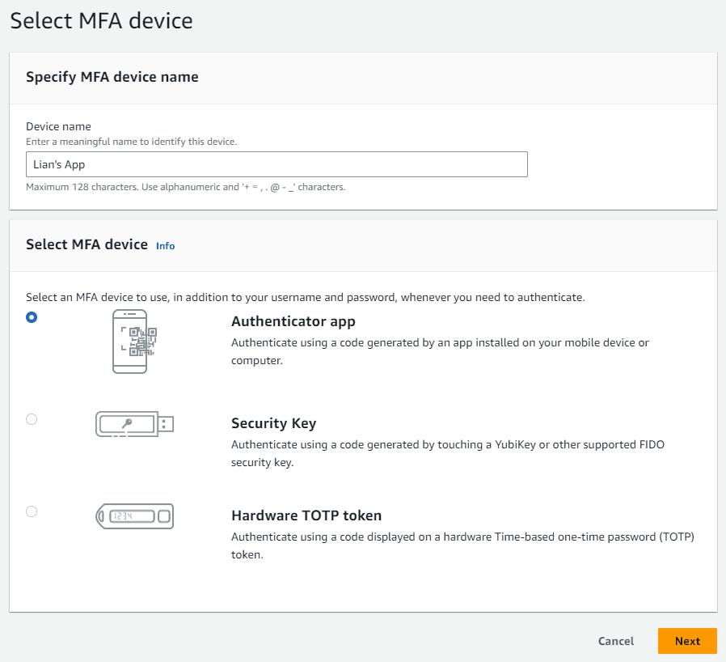Click the USB security key icon
Image resolution: width=726 pixels, height=662 pixels.
click(135, 423)
